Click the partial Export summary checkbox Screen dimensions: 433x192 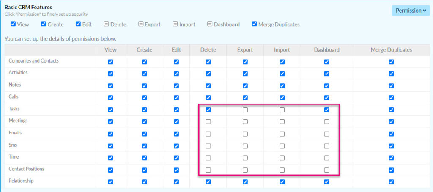pos(140,24)
